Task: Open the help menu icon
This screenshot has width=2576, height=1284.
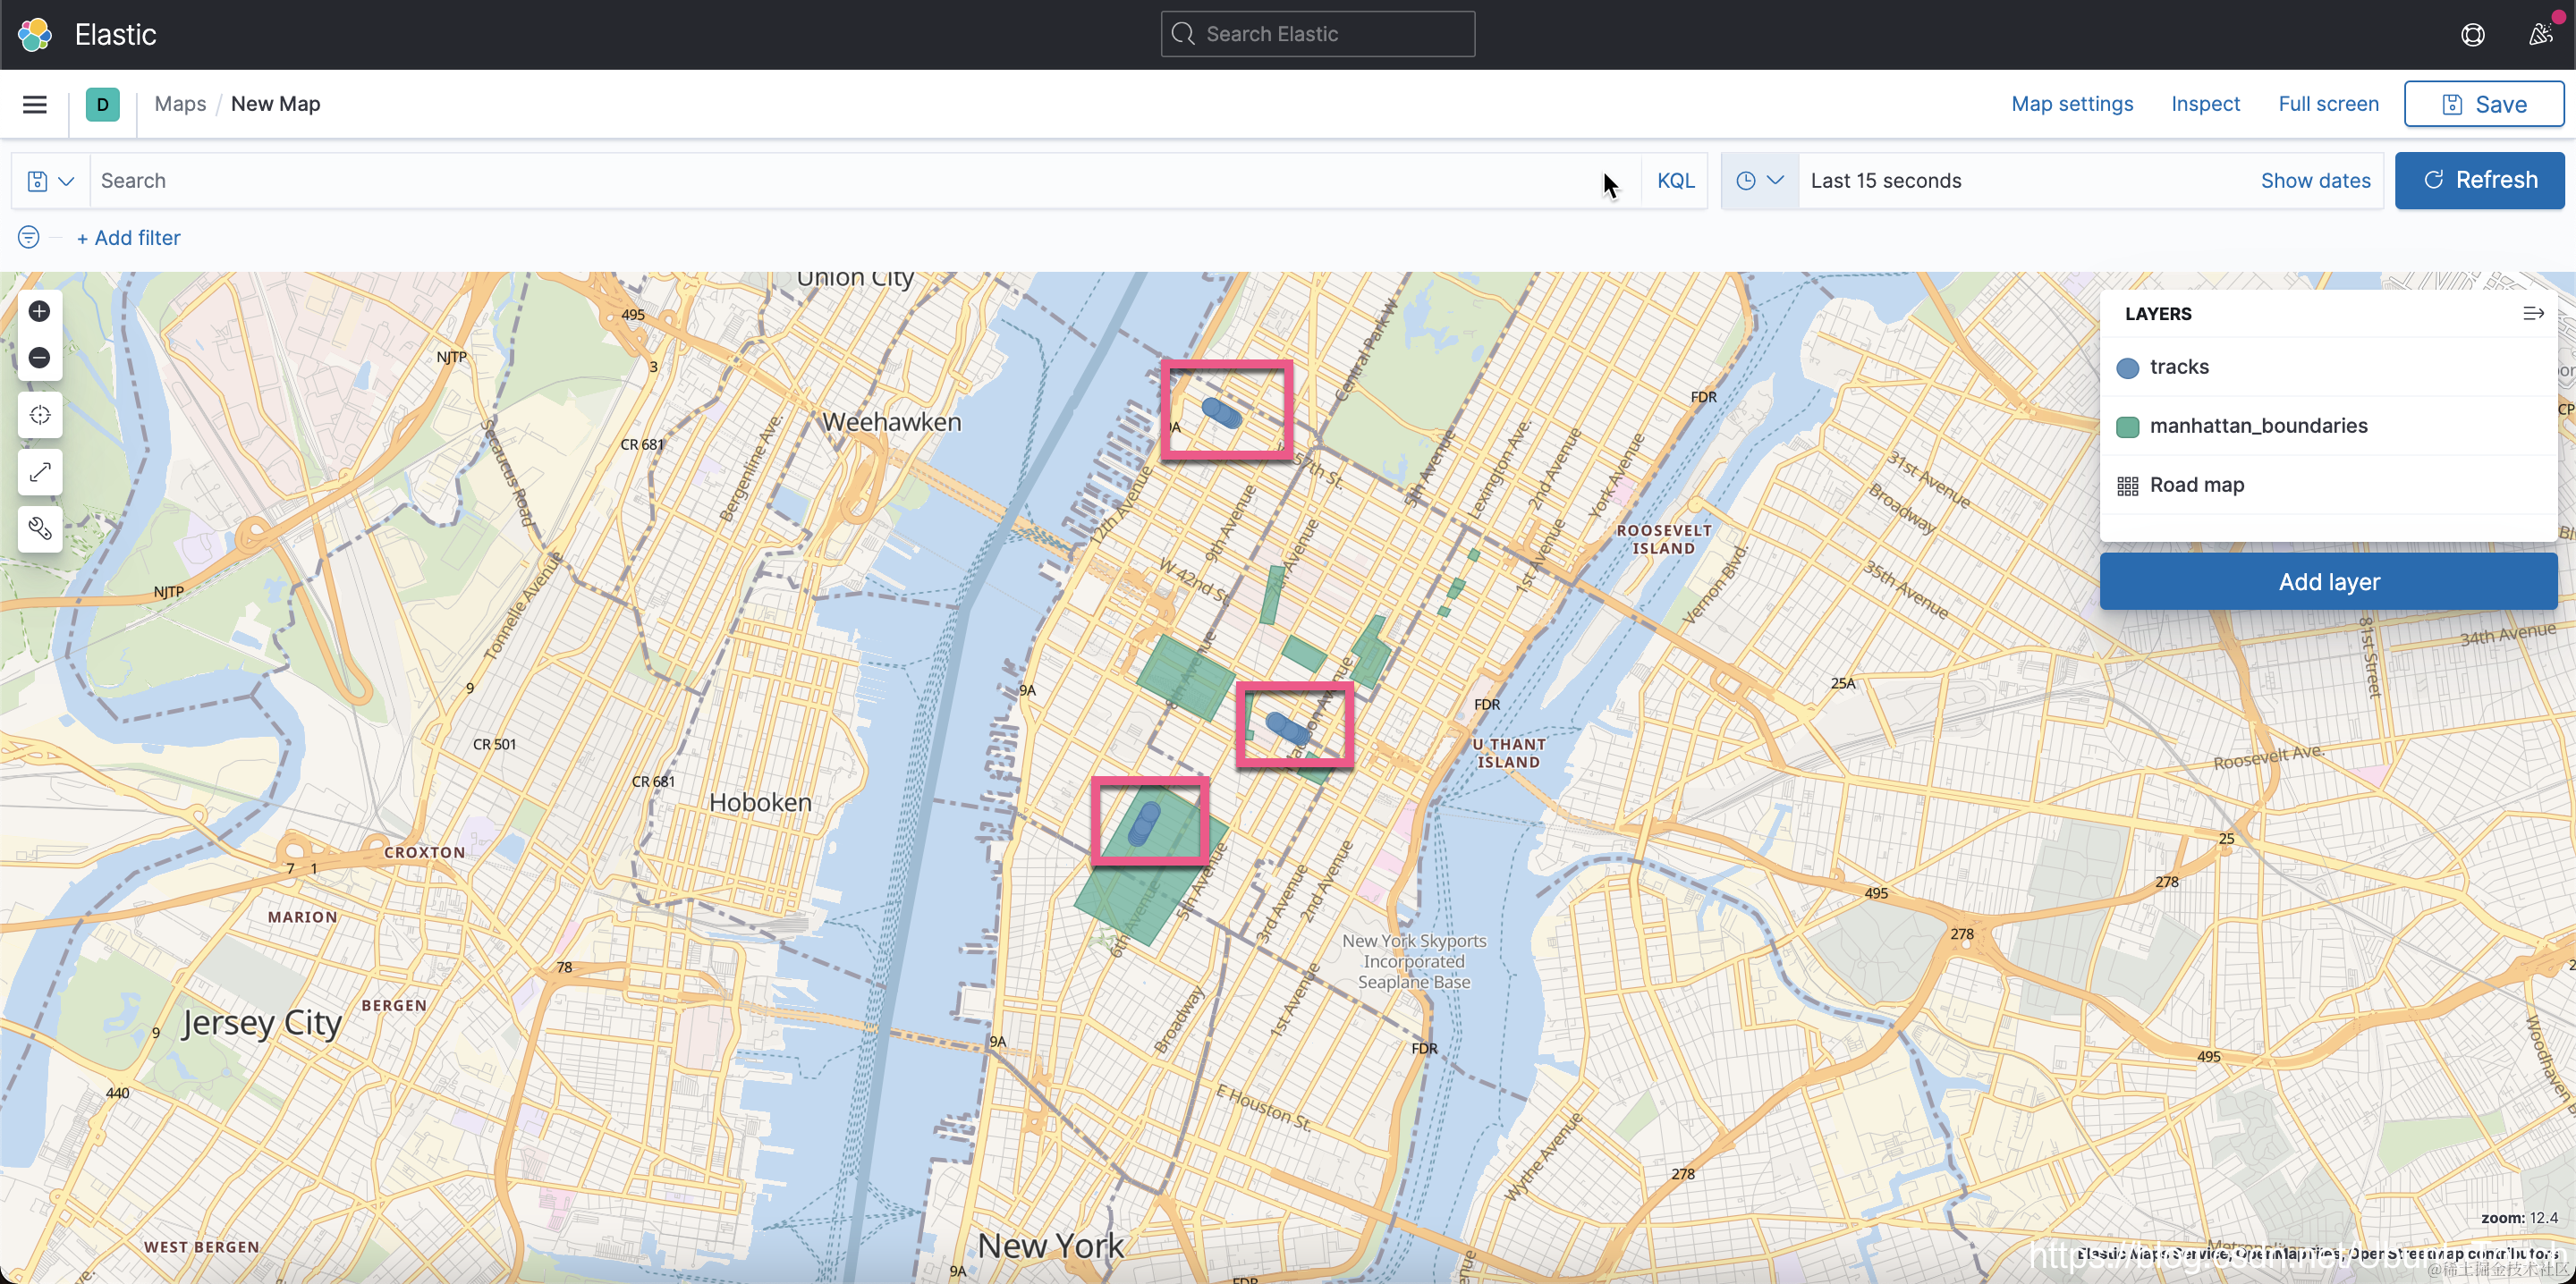Action: tap(2472, 34)
